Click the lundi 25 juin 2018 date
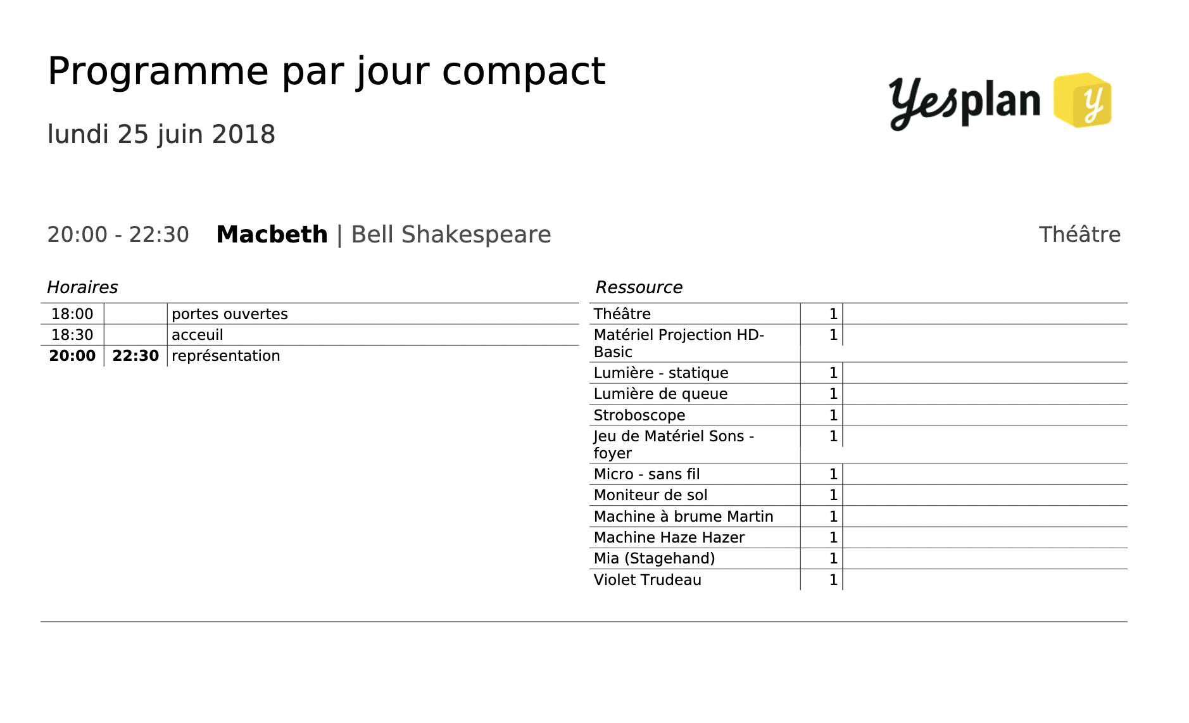Screen dimensions: 1189x723 point(161,134)
